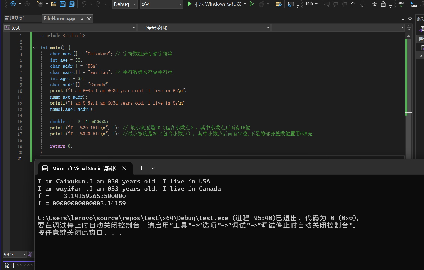
Task: Click the Find in Files folder icon
Action: (x=279, y=4)
